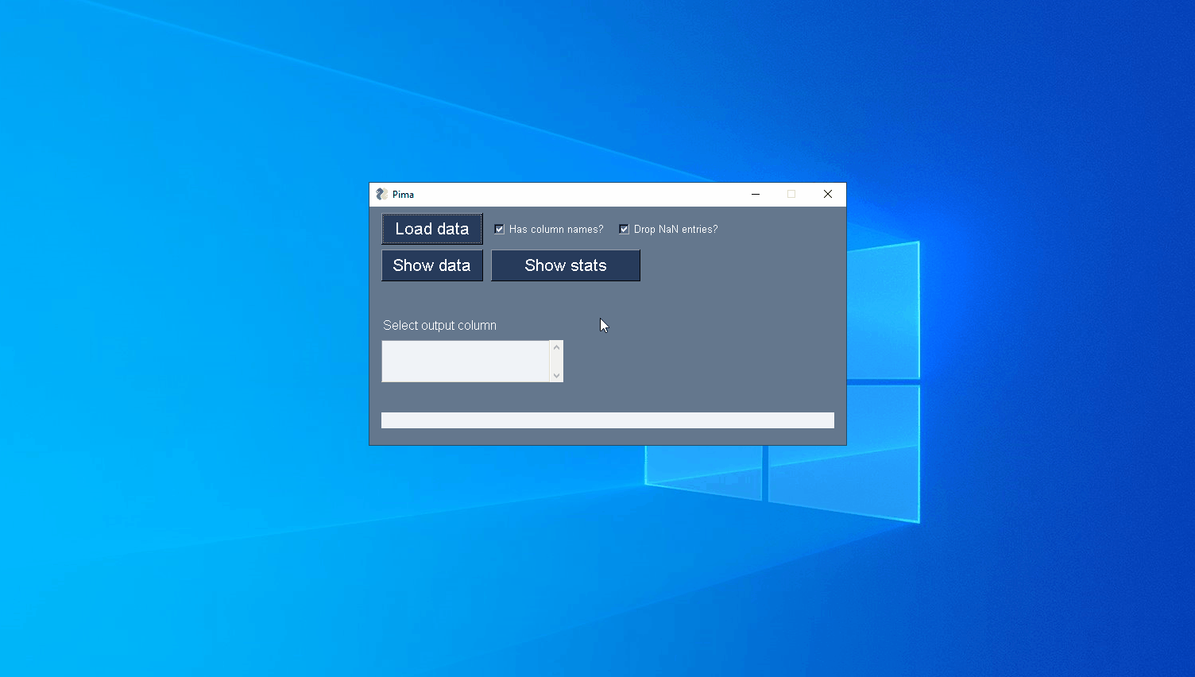
Task: Click the Select output column label
Action: click(439, 325)
